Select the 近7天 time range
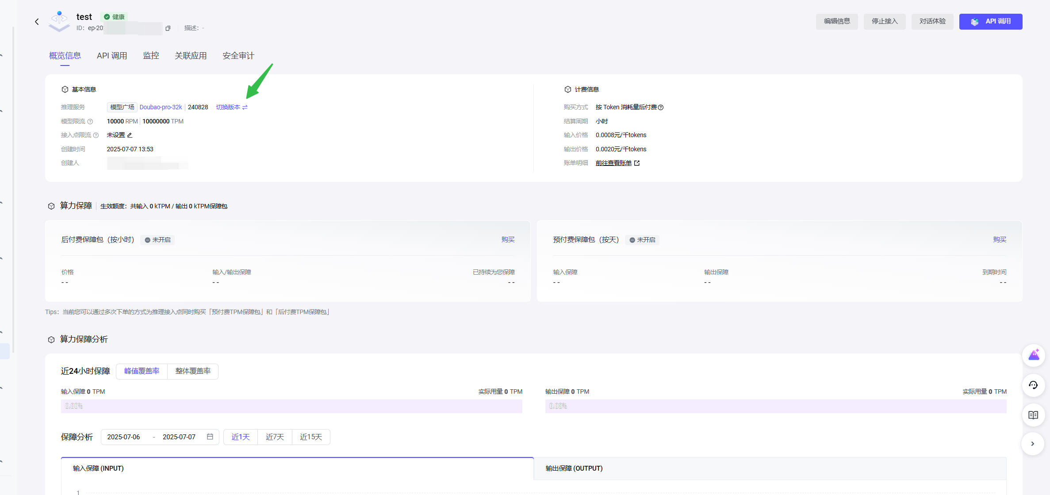 click(x=275, y=437)
